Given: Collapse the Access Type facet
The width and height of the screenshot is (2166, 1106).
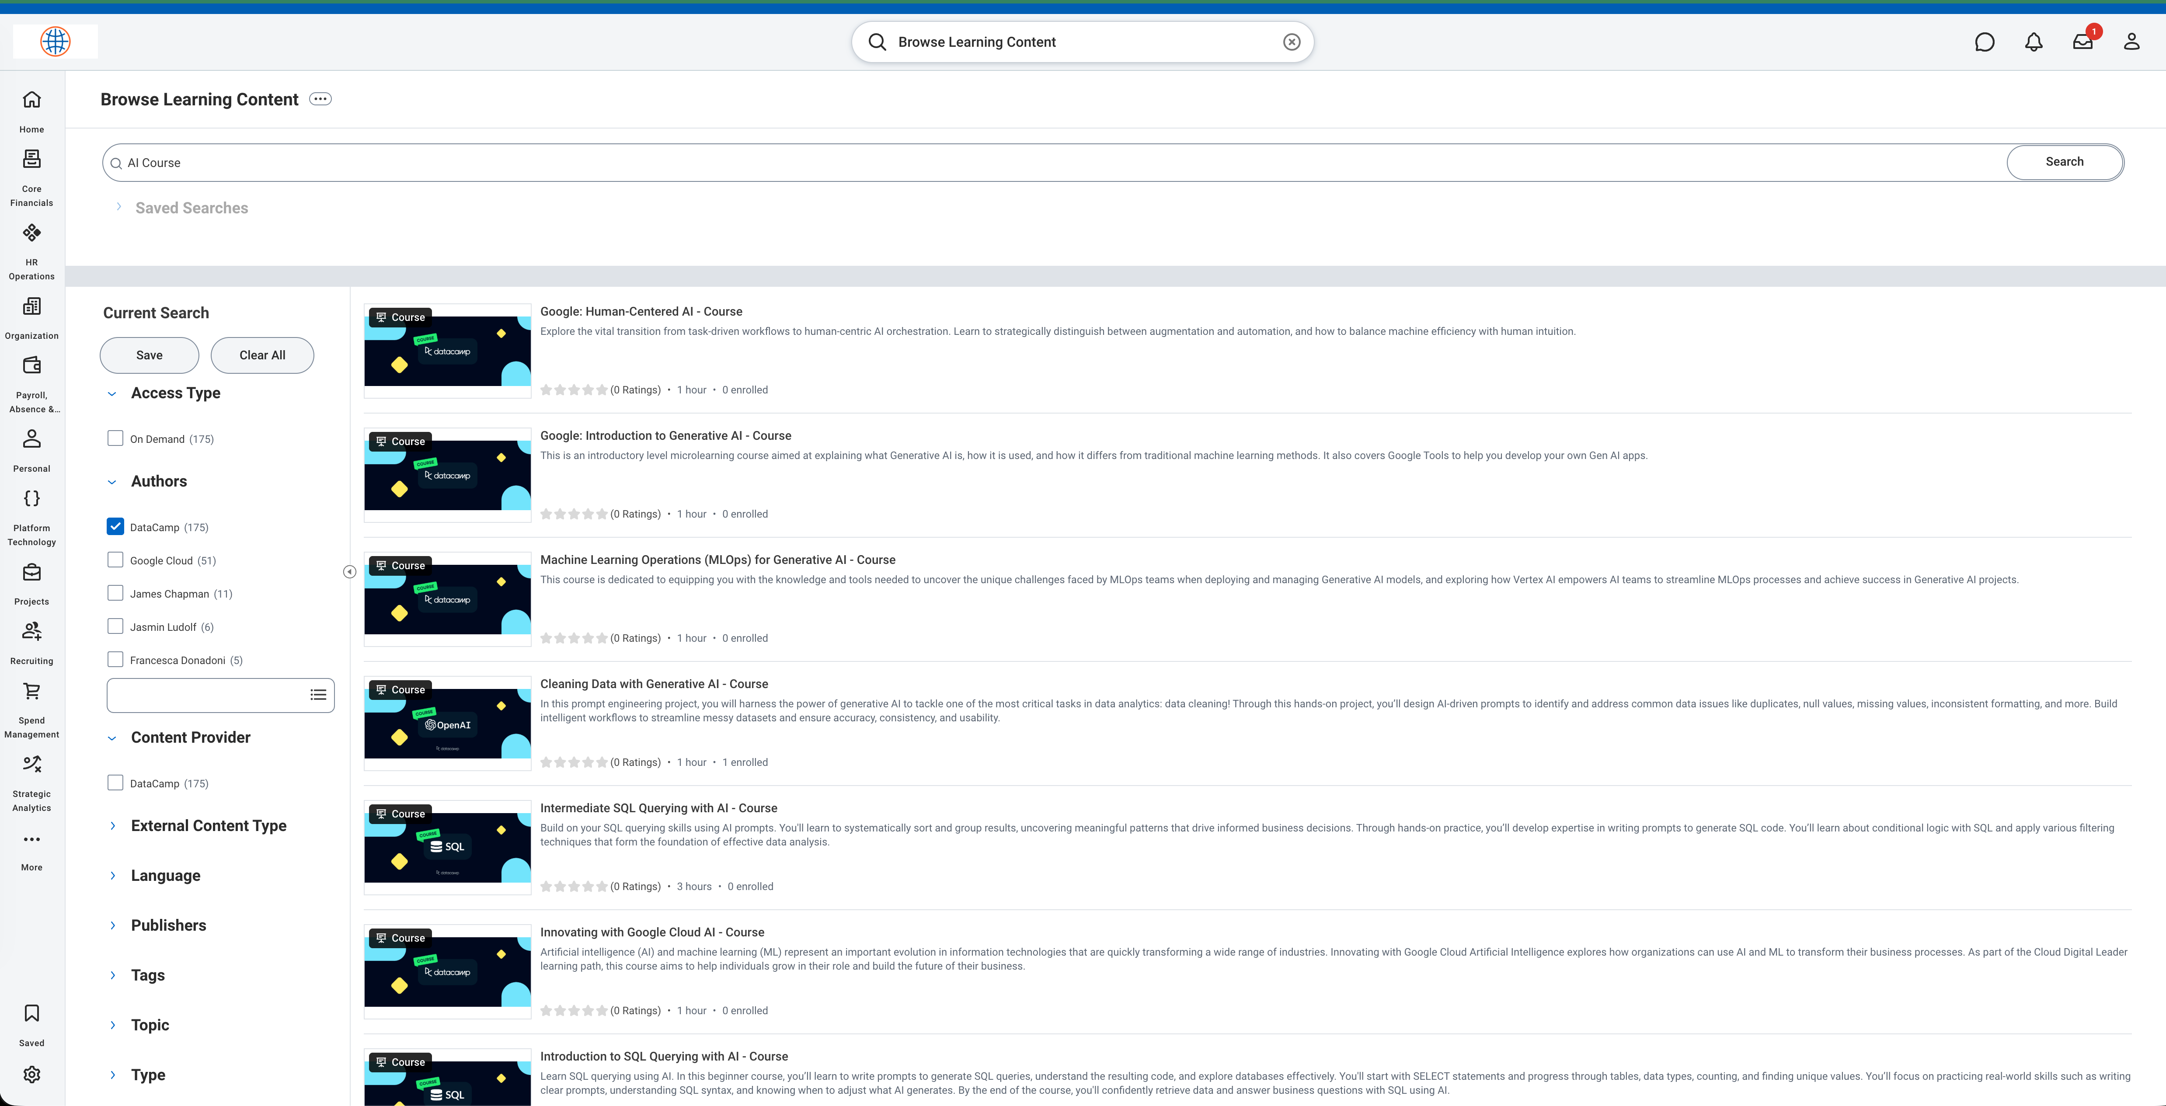Looking at the screenshot, I should 112,393.
